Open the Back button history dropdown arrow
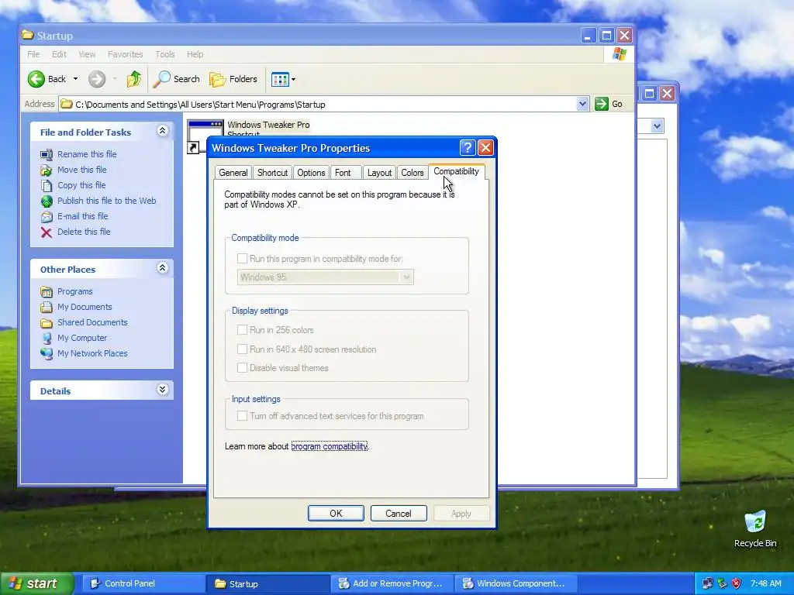This screenshot has height=595, width=794. pos(75,79)
